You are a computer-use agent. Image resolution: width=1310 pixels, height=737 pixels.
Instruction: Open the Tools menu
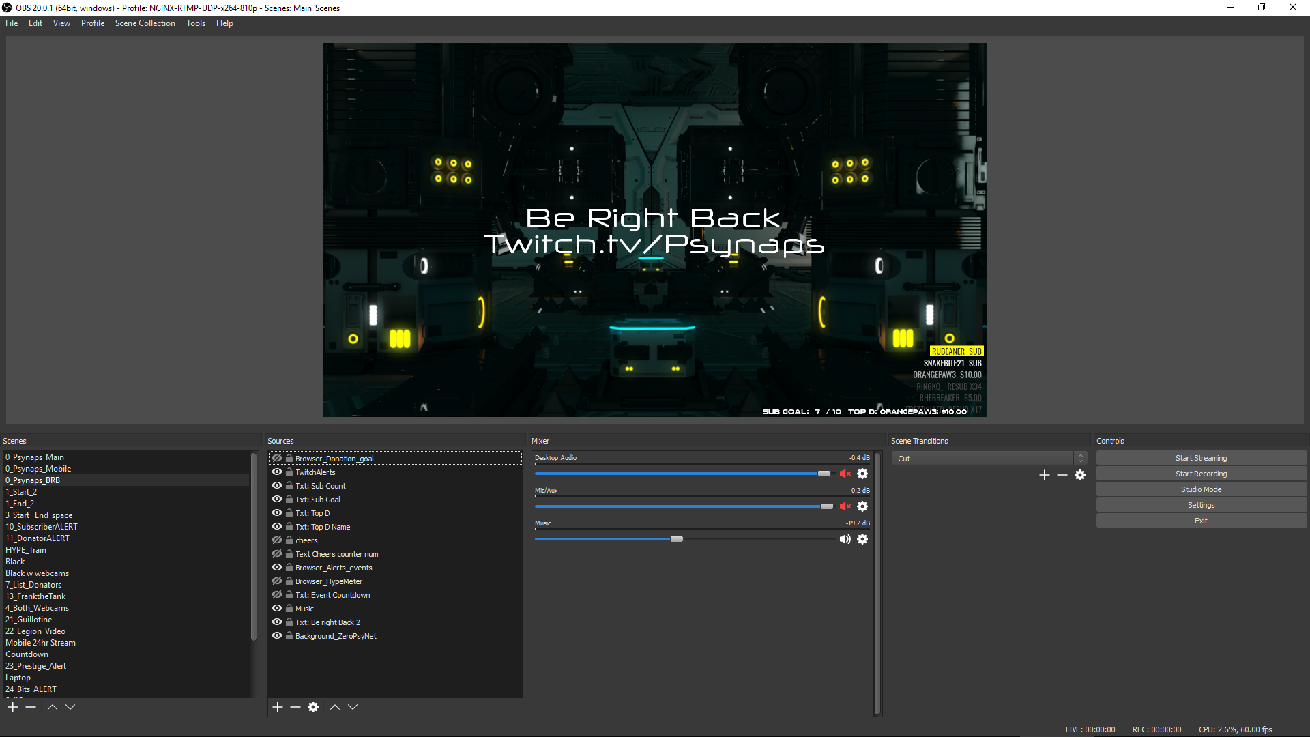coord(196,23)
